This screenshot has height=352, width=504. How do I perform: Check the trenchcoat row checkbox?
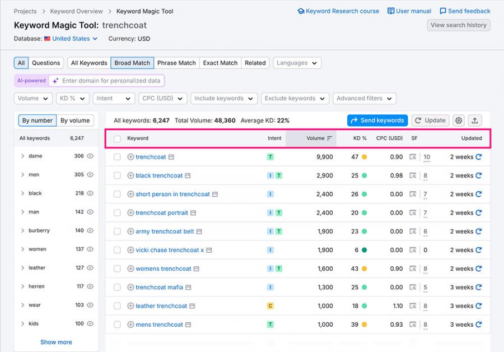tap(118, 157)
